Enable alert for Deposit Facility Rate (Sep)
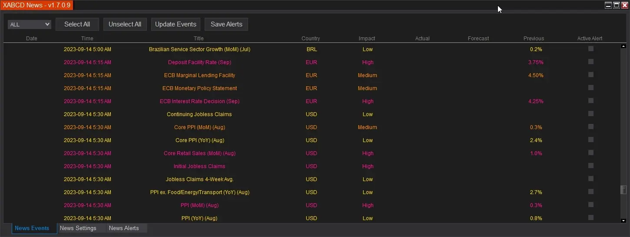The height and width of the screenshot is (237, 630). [591, 62]
